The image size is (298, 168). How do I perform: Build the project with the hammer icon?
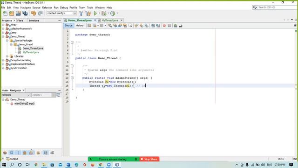[81, 13]
